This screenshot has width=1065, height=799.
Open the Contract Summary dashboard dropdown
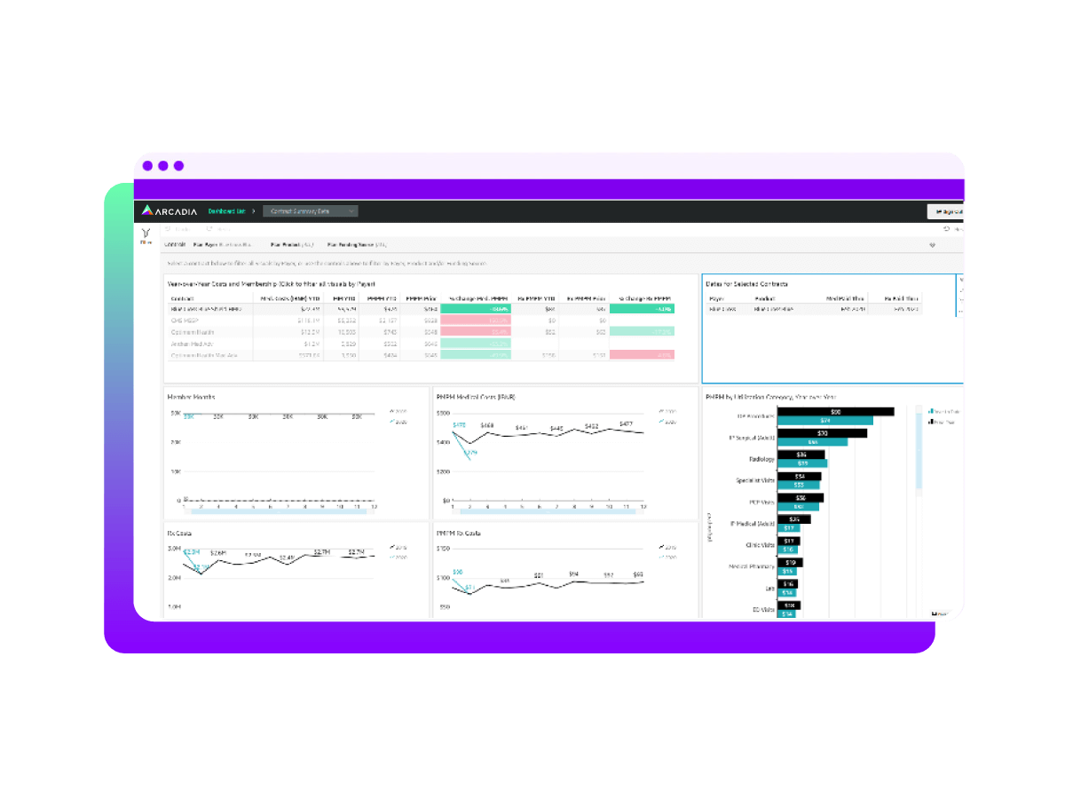point(311,211)
